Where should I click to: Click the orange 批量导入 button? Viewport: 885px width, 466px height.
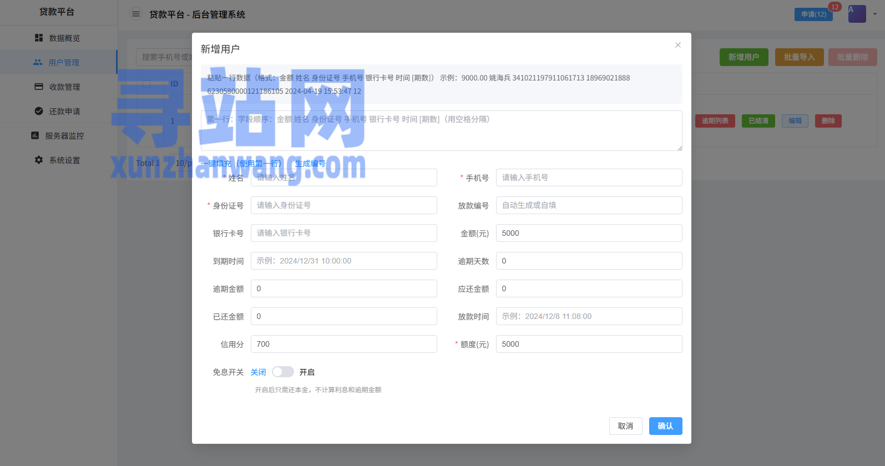coord(800,57)
